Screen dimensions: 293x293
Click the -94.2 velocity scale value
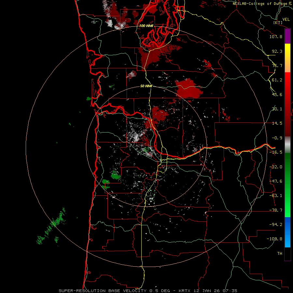pos(276,224)
